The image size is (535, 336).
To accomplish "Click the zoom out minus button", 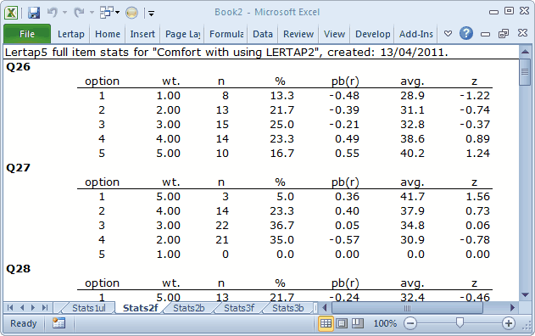I will (410, 323).
